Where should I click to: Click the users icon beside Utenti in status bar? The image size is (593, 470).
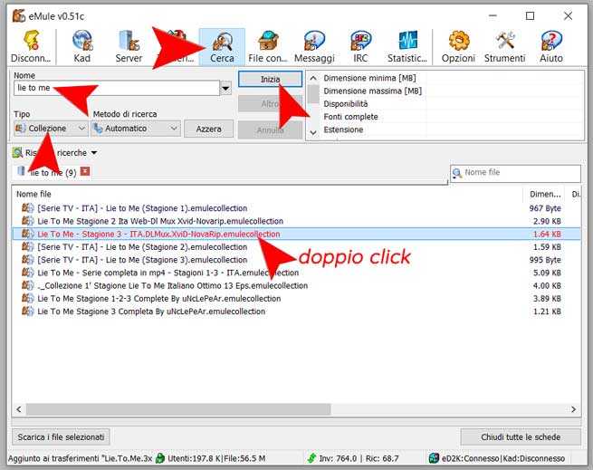[x=160, y=458]
